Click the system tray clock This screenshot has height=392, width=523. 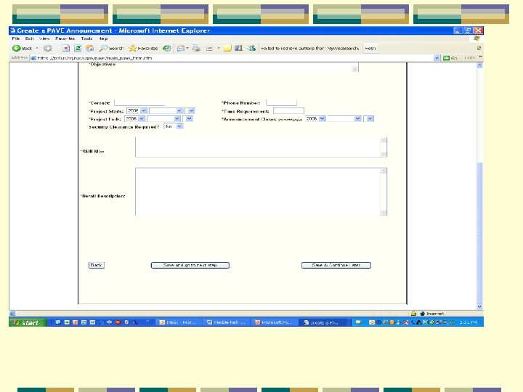(x=469, y=322)
